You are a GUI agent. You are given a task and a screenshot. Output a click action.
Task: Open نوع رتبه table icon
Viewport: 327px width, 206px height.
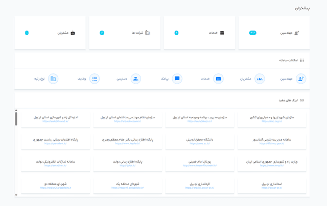pos(53,79)
